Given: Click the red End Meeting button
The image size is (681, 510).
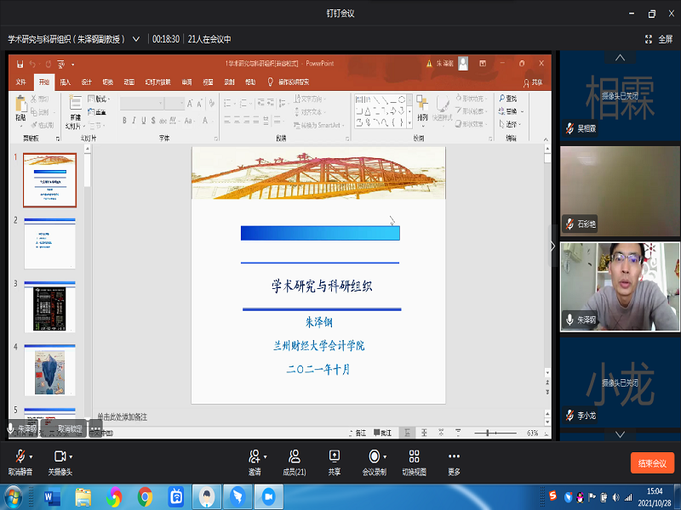Looking at the screenshot, I should [x=652, y=463].
